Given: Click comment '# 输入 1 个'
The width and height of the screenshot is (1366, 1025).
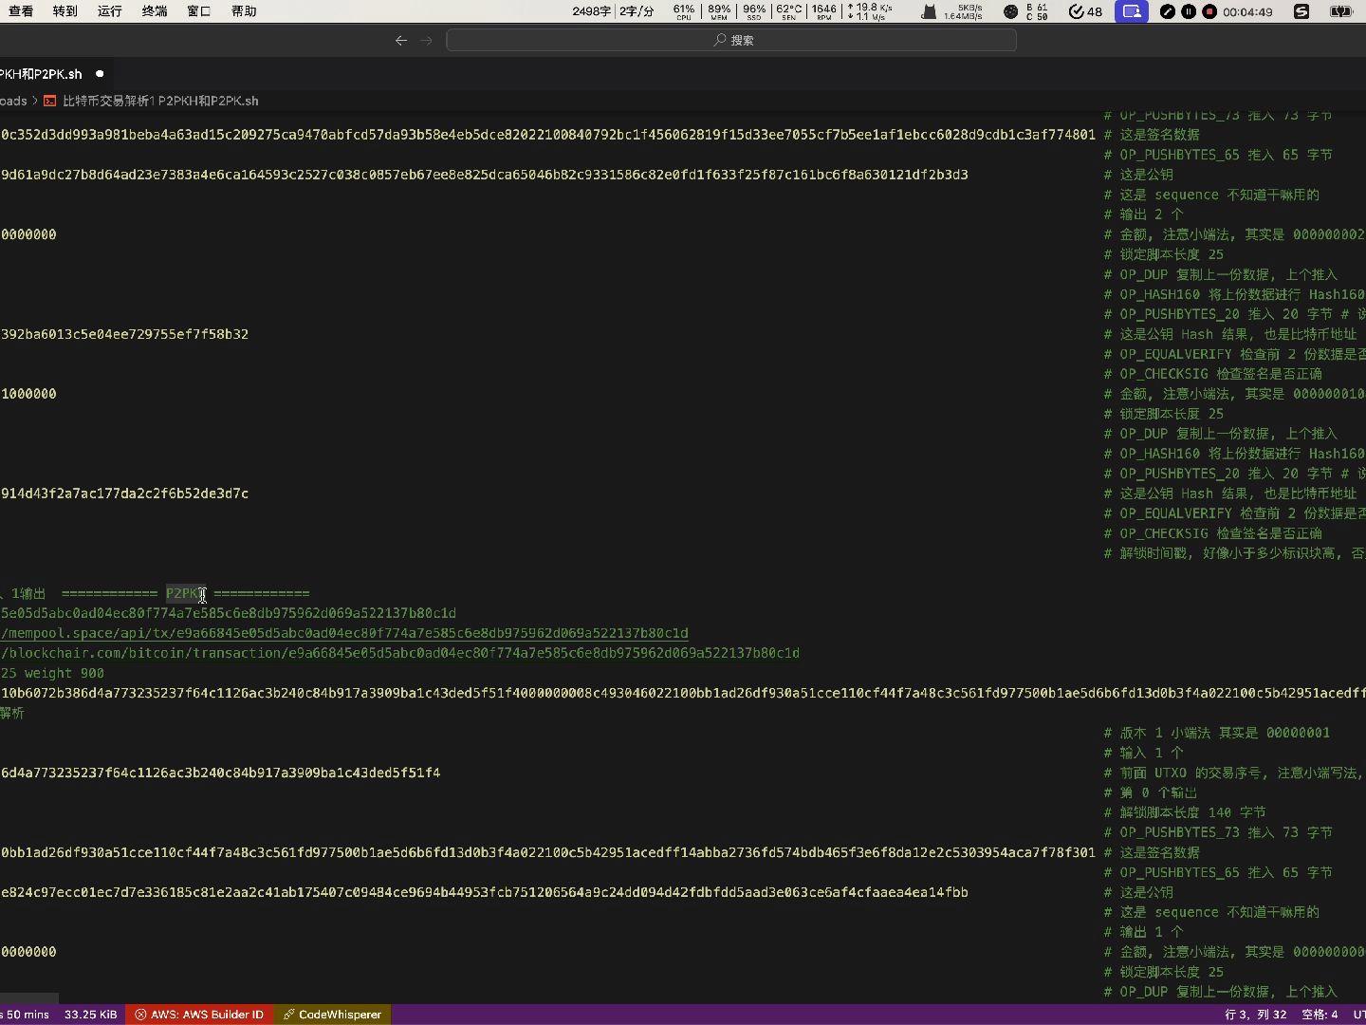Looking at the screenshot, I should point(1143,753).
